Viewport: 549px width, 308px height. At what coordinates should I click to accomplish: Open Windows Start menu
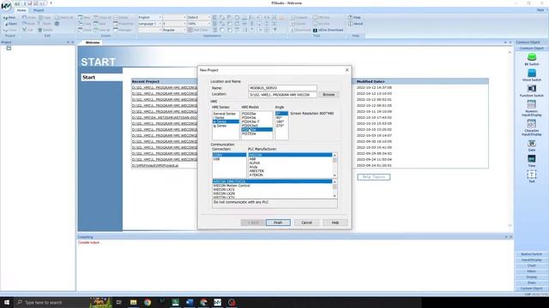[x=7, y=302]
